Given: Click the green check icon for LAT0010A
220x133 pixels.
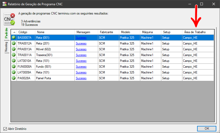Looking at the screenshot, I should point(14,61).
